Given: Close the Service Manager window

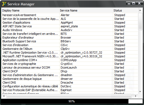Looking at the screenshot, I should 139,3.
